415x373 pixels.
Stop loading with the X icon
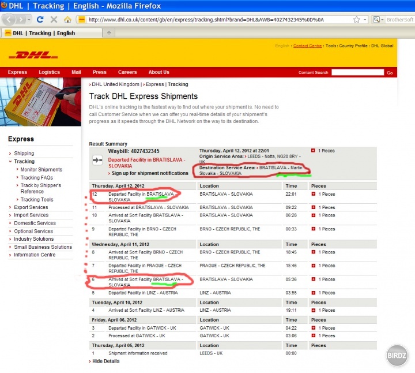[x=54, y=20]
